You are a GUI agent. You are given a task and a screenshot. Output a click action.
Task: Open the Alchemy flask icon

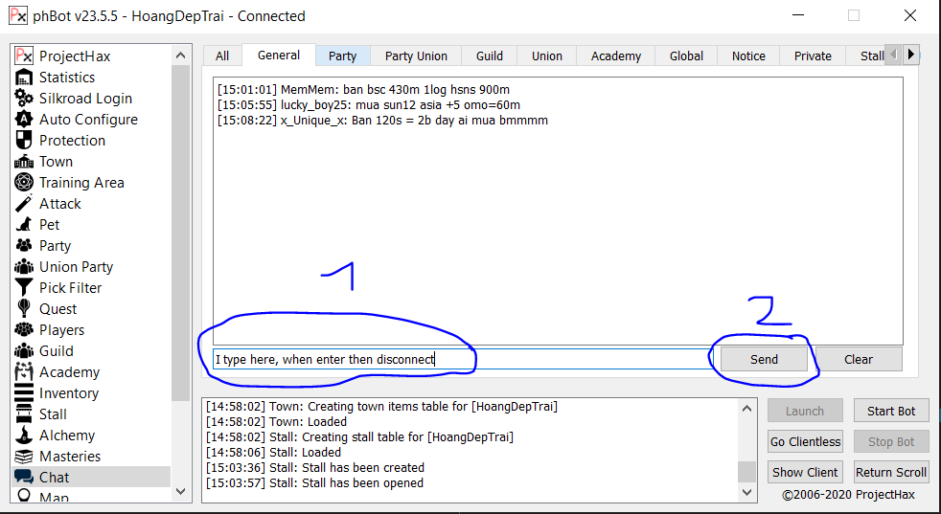point(24,436)
